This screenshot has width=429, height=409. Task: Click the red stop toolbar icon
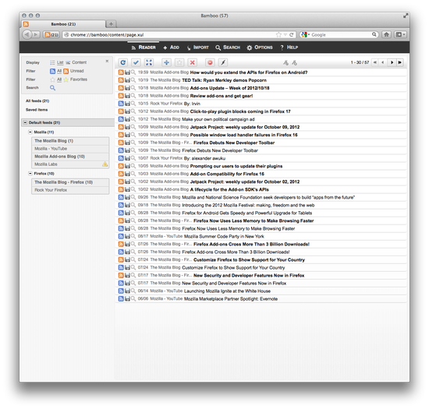click(210, 62)
